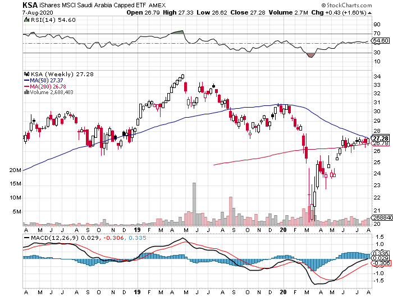Click the 1.5 MACD axis label
Viewport: 393px width, 297px height.
380,237
